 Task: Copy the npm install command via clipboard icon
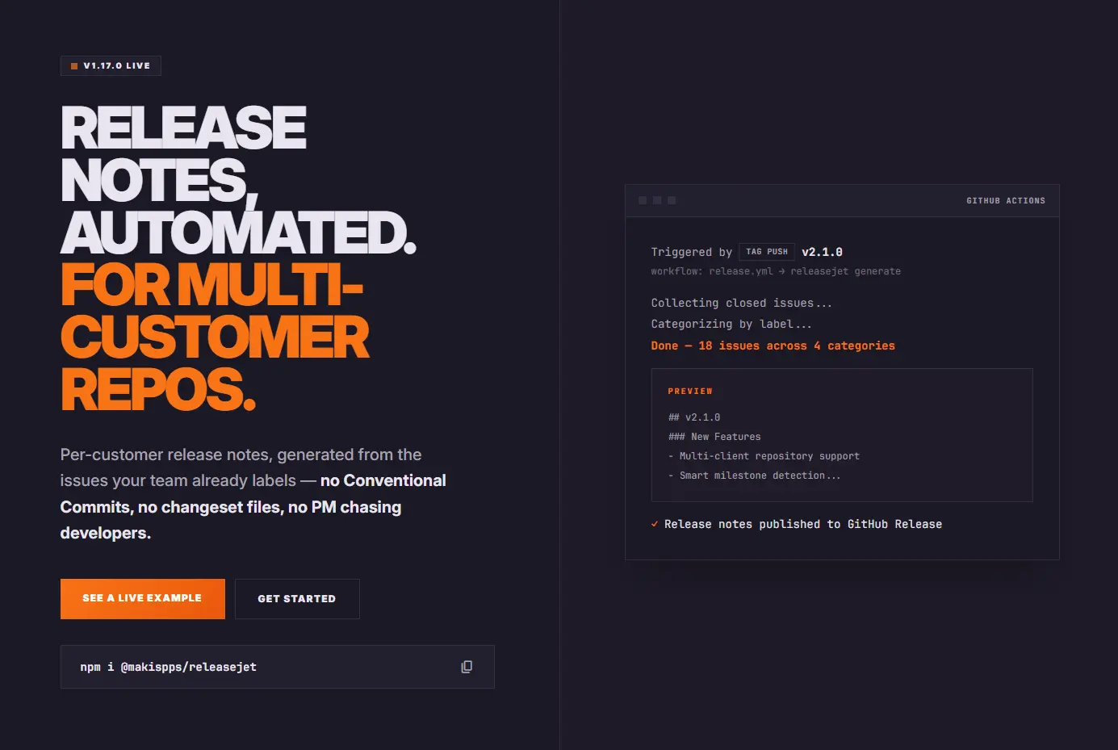(467, 667)
